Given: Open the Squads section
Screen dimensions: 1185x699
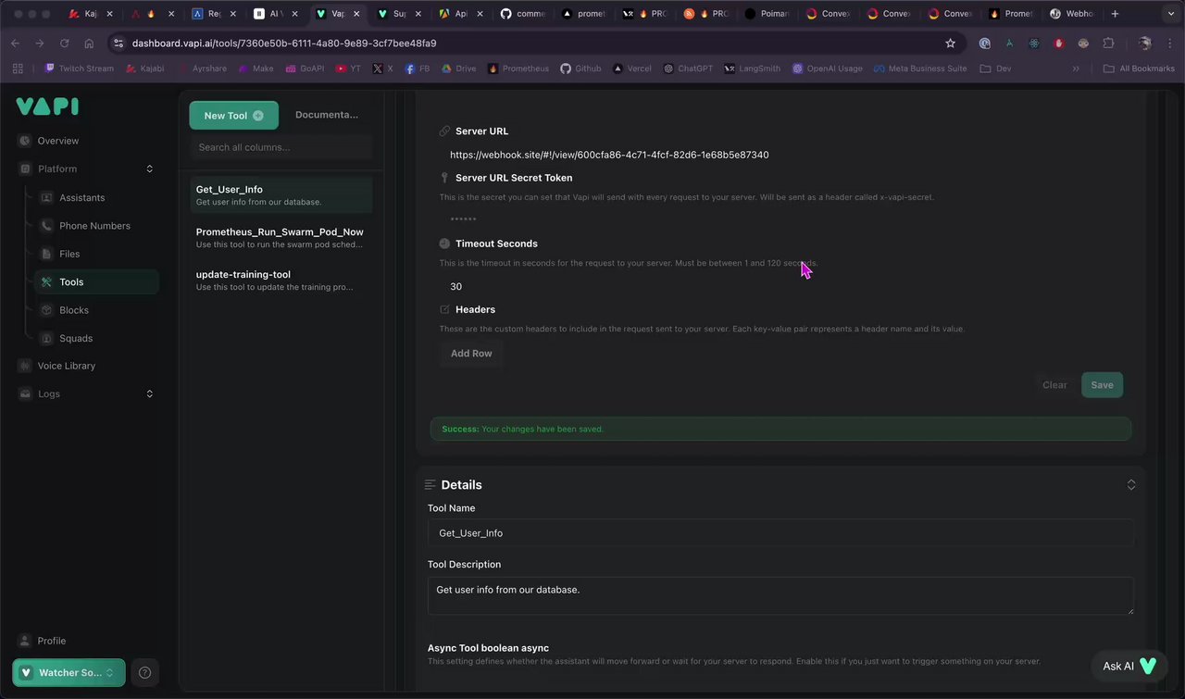Looking at the screenshot, I should [76, 338].
